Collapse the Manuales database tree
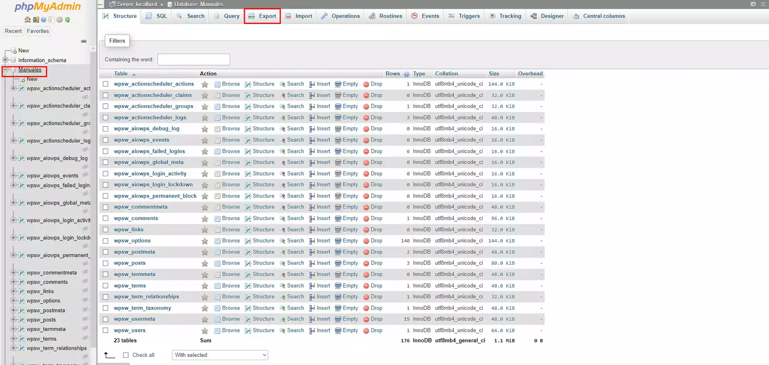The height and width of the screenshot is (365, 769). coord(5,70)
